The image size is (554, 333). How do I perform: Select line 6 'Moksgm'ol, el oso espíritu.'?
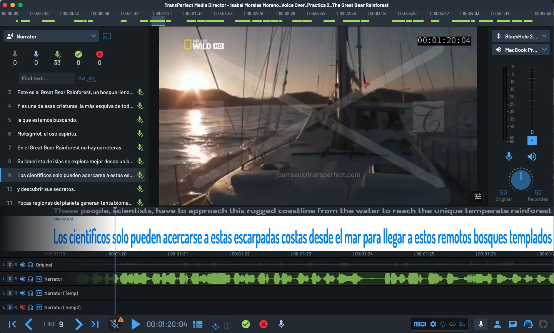coord(73,134)
